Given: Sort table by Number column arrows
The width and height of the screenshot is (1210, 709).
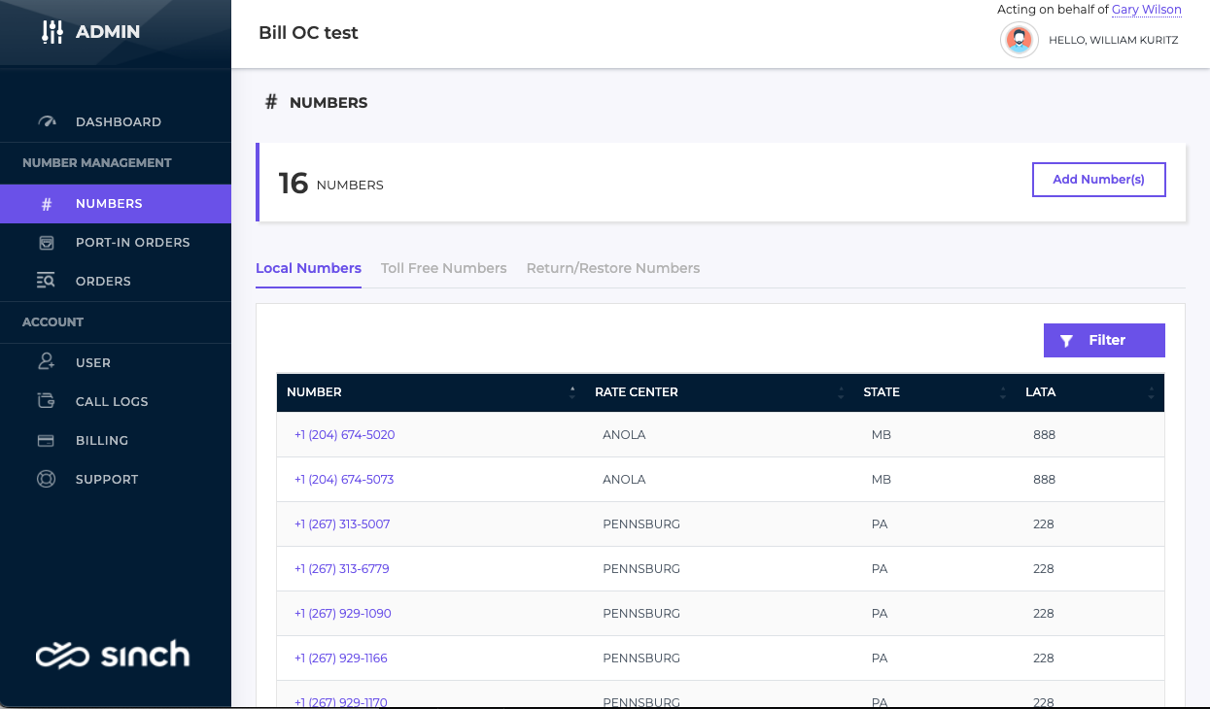Looking at the screenshot, I should (x=572, y=392).
